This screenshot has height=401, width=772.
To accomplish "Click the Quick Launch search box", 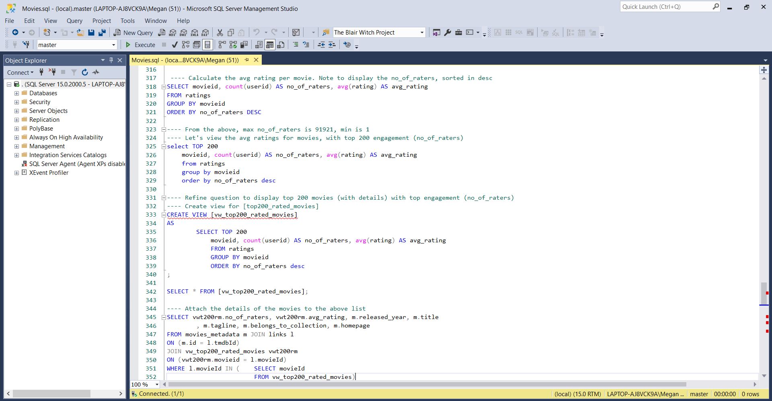I will click(x=671, y=7).
